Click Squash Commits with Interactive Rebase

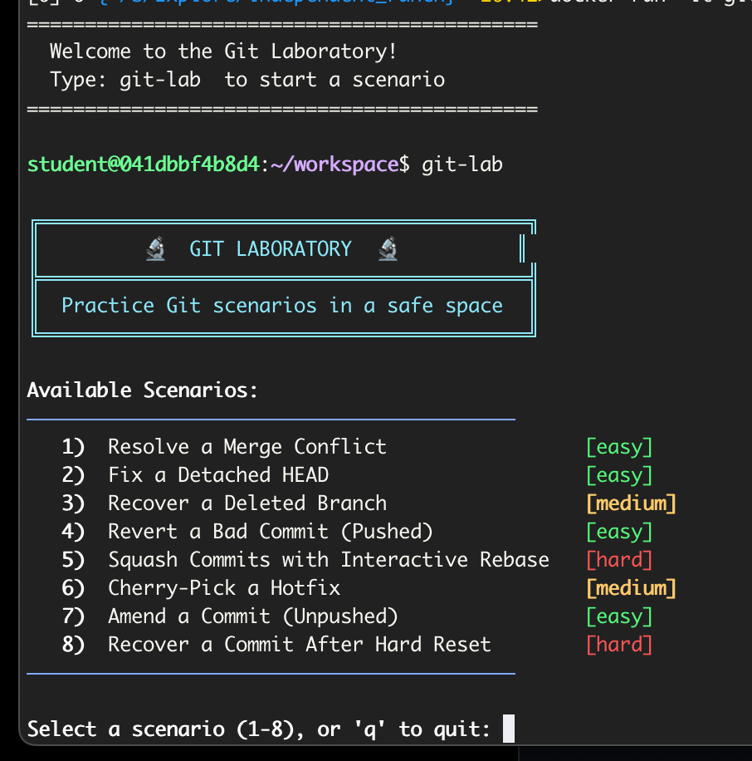coord(328,560)
